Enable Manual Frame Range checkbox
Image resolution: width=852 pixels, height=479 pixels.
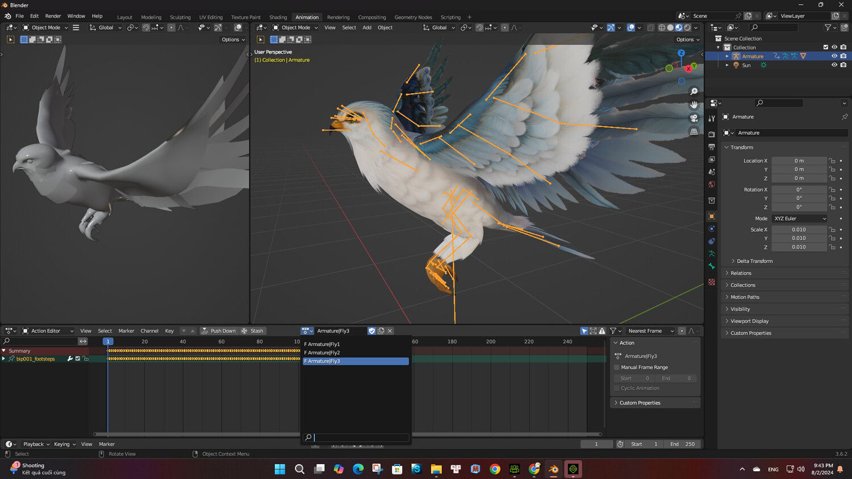click(617, 368)
